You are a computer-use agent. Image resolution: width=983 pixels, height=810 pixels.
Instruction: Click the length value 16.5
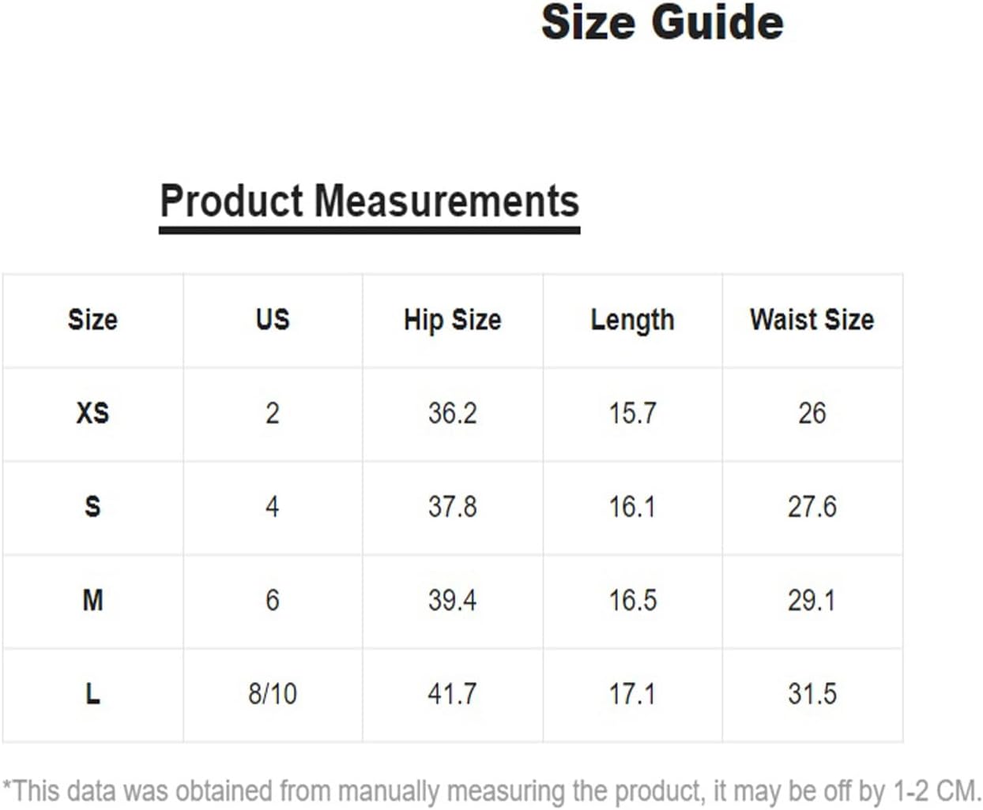(x=632, y=600)
